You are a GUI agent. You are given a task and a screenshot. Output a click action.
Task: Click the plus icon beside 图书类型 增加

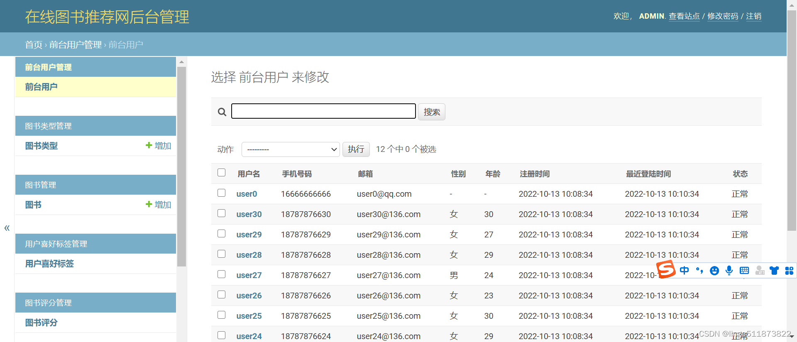click(x=149, y=145)
